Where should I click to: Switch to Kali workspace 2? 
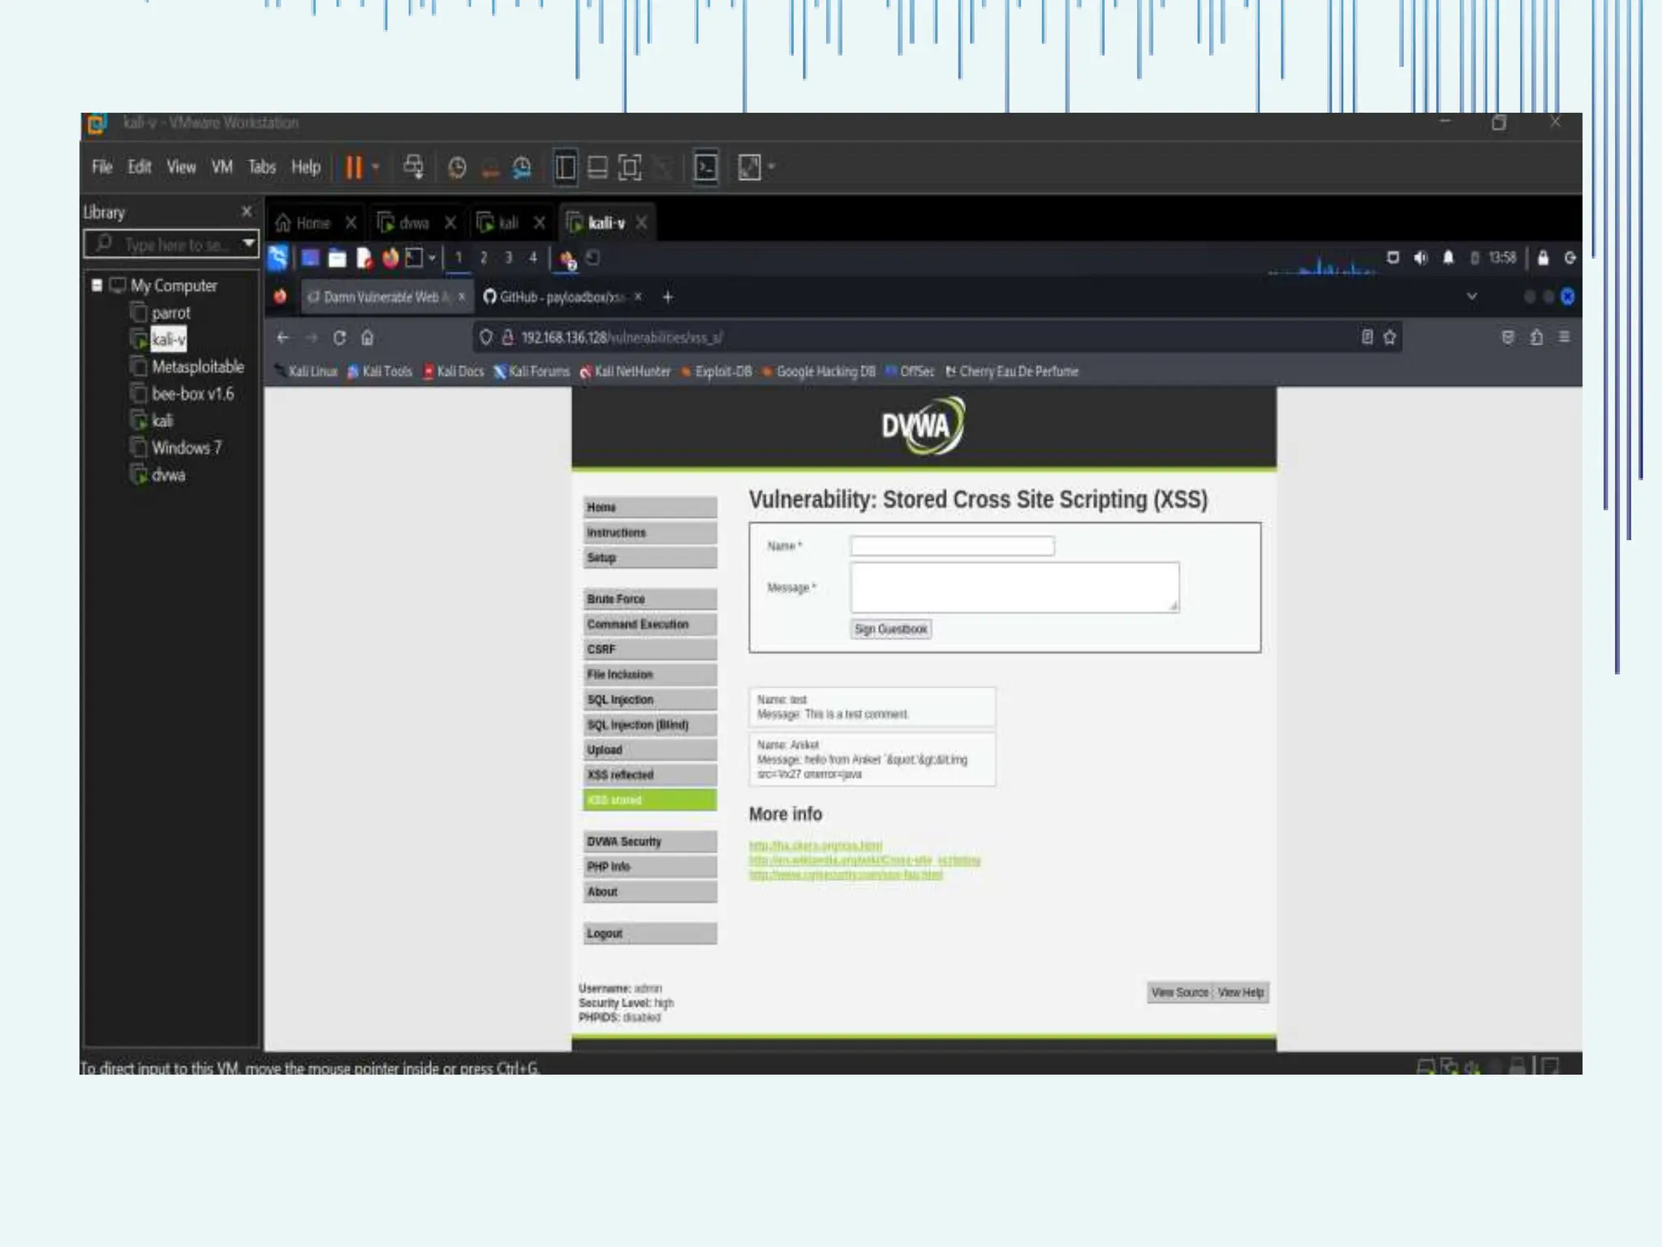coord(484,258)
